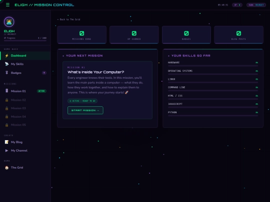Click the JavaScript skill progress bar
Image resolution: width=270 pixels, height=202 pixels.
click(x=213, y=107)
